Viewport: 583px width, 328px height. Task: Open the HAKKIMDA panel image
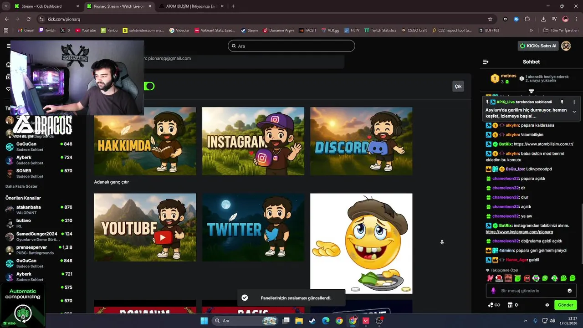pyautogui.click(x=145, y=141)
